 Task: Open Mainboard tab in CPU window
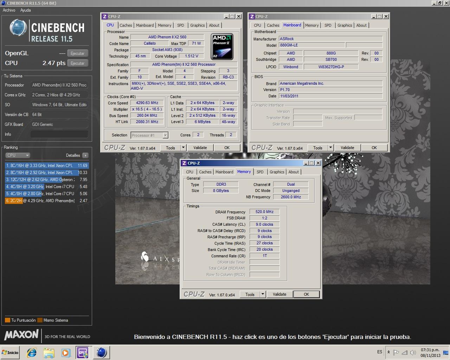tap(145, 25)
